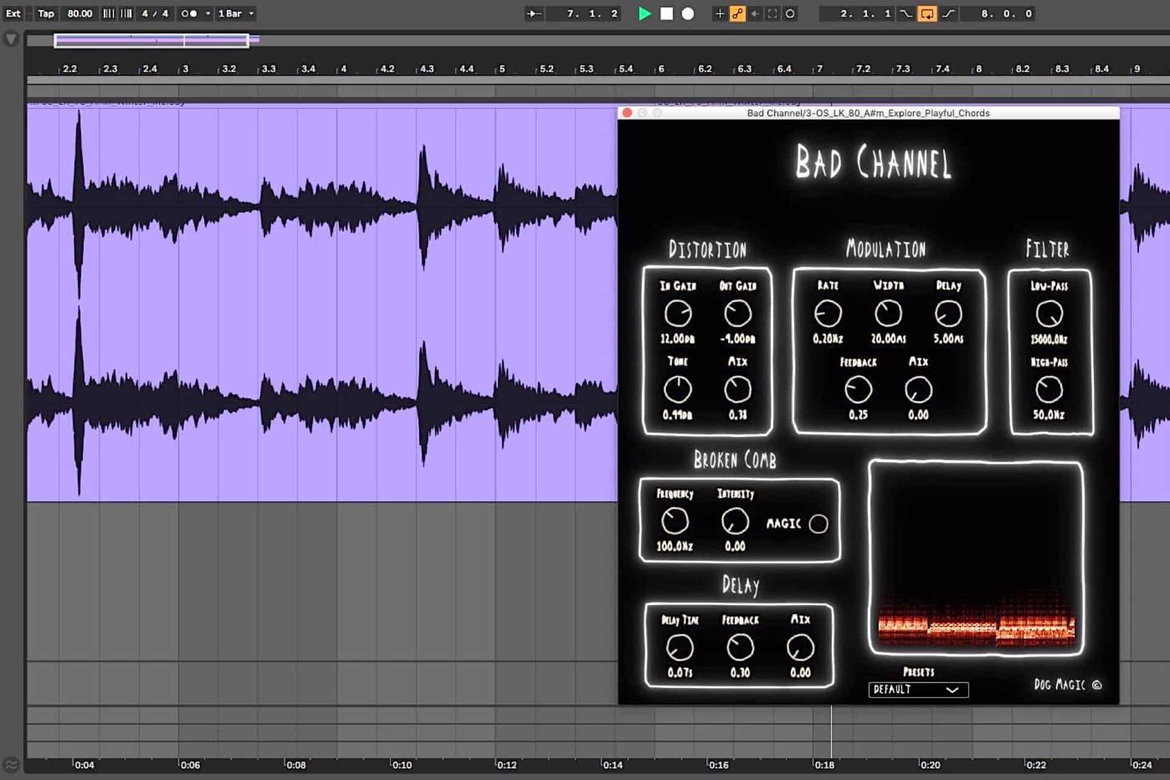The height and width of the screenshot is (780, 1170).
Task: Click the tempo nudge up icon
Action: tap(126, 13)
